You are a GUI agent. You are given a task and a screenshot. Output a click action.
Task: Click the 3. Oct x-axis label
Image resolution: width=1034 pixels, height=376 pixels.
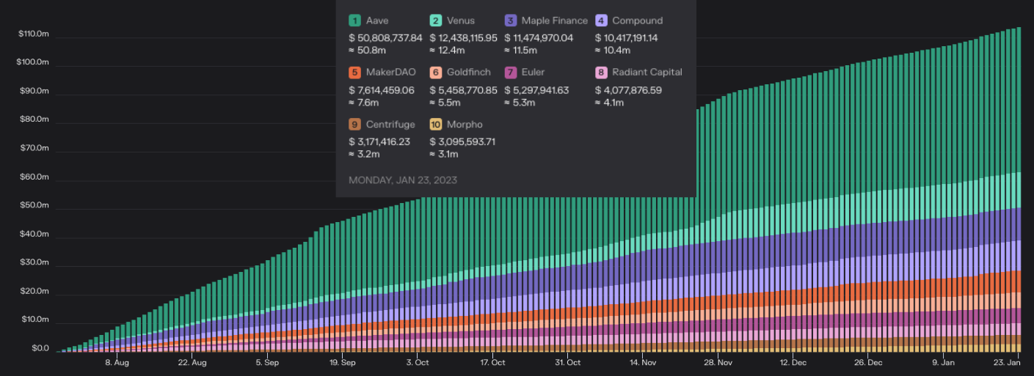pyautogui.click(x=418, y=362)
